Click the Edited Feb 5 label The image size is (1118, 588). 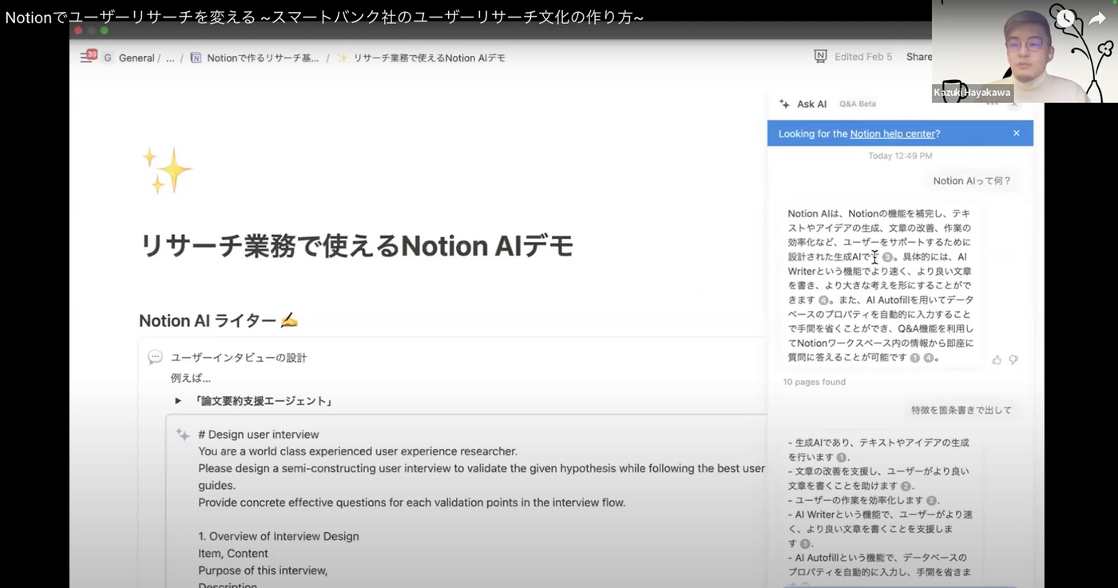pyautogui.click(x=863, y=57)
